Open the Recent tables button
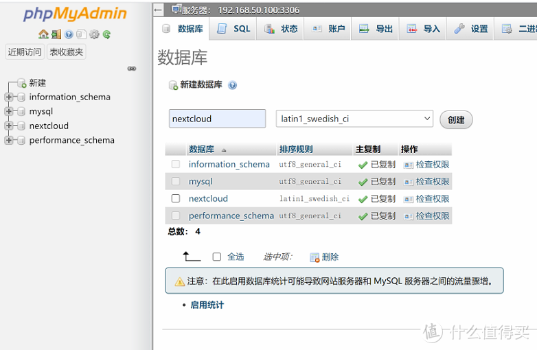This screenshot has width=537, height=350. coord(25,52)
